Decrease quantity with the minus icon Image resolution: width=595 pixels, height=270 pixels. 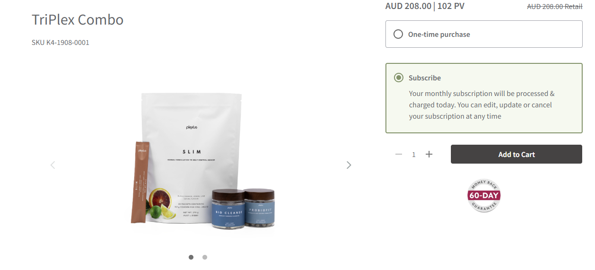(399, 154)
